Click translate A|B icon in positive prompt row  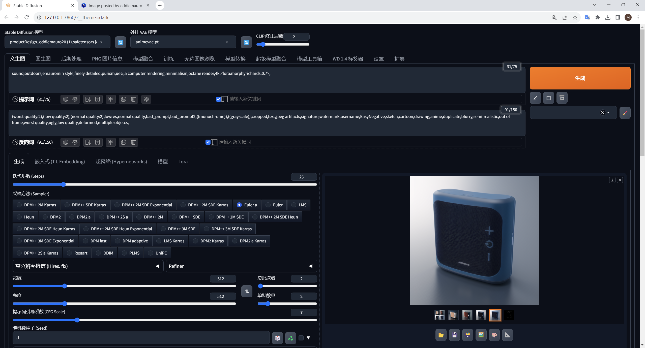110,99
